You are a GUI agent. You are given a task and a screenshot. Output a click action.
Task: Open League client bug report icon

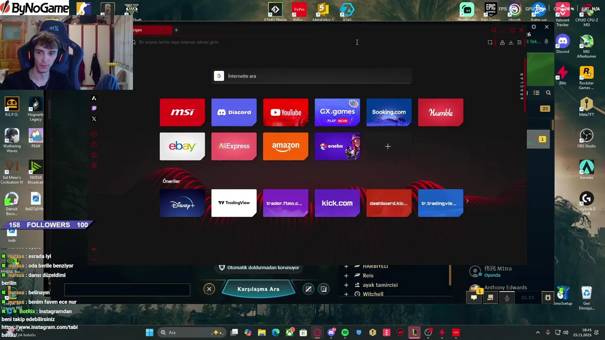[548, 297]
